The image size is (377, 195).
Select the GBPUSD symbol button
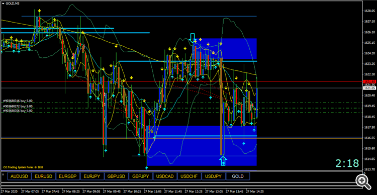117,176
